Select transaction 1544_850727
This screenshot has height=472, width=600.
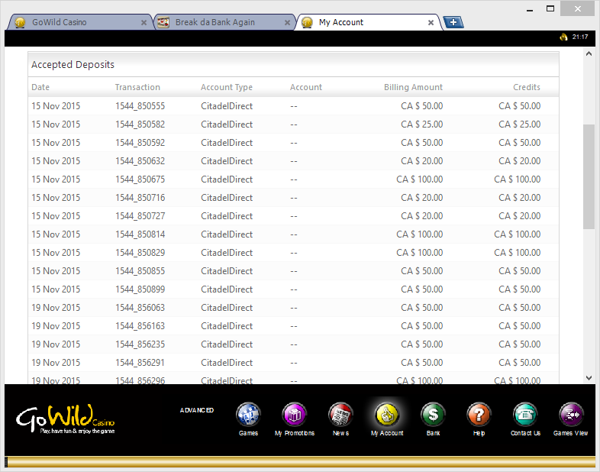140,216
